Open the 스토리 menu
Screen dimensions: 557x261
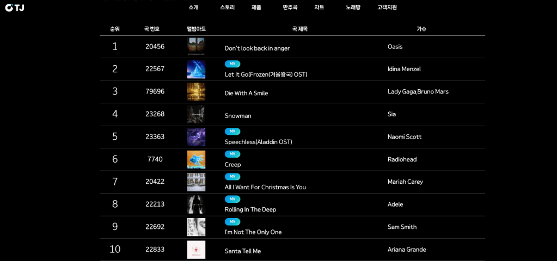coord(228,8)
